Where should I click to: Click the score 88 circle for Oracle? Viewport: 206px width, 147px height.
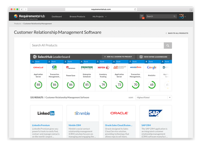[38, 85]
